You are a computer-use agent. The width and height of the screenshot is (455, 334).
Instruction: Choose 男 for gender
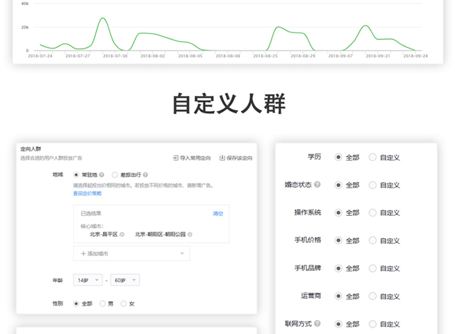103,304
